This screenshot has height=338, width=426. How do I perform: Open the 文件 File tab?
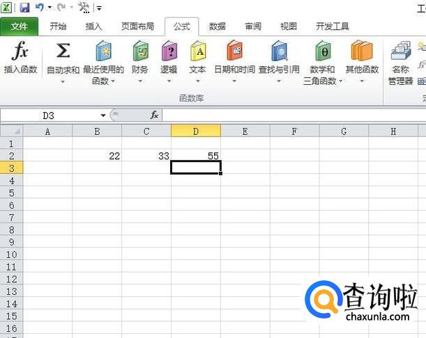coord(19,26)
